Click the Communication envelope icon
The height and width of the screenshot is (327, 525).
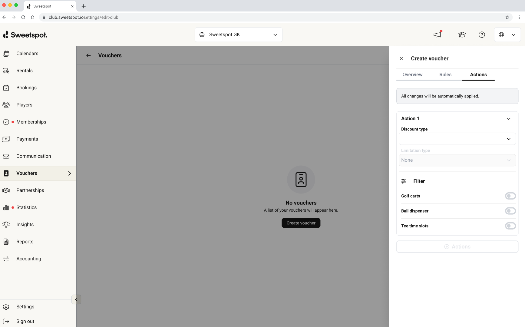click(x=6, y=156)
